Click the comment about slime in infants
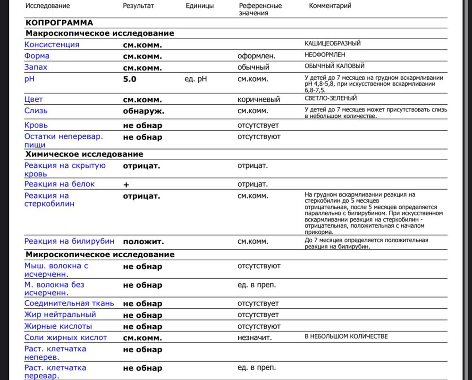472x380 pixels. (x=376, y=113)
